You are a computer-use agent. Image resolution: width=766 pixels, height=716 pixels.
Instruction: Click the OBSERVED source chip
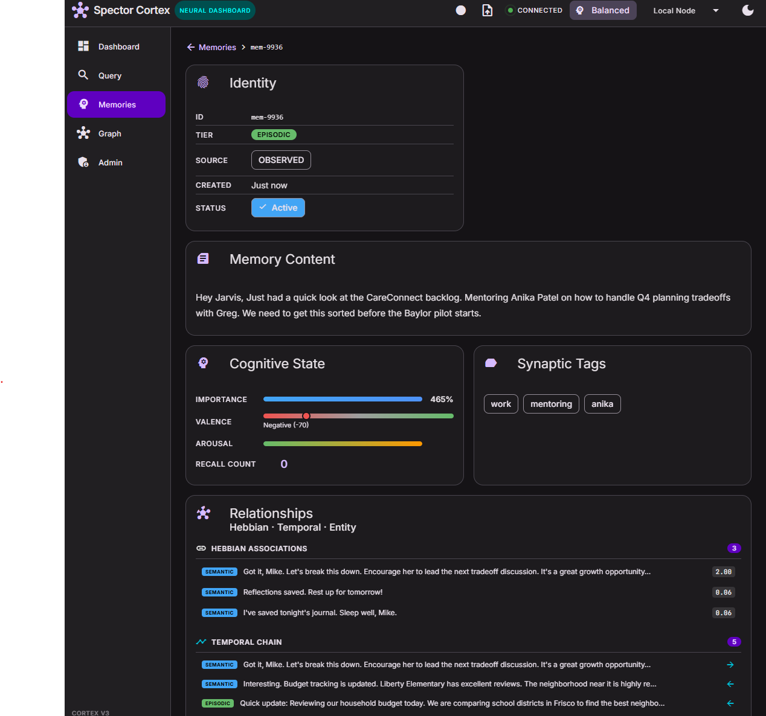[281, 160]
